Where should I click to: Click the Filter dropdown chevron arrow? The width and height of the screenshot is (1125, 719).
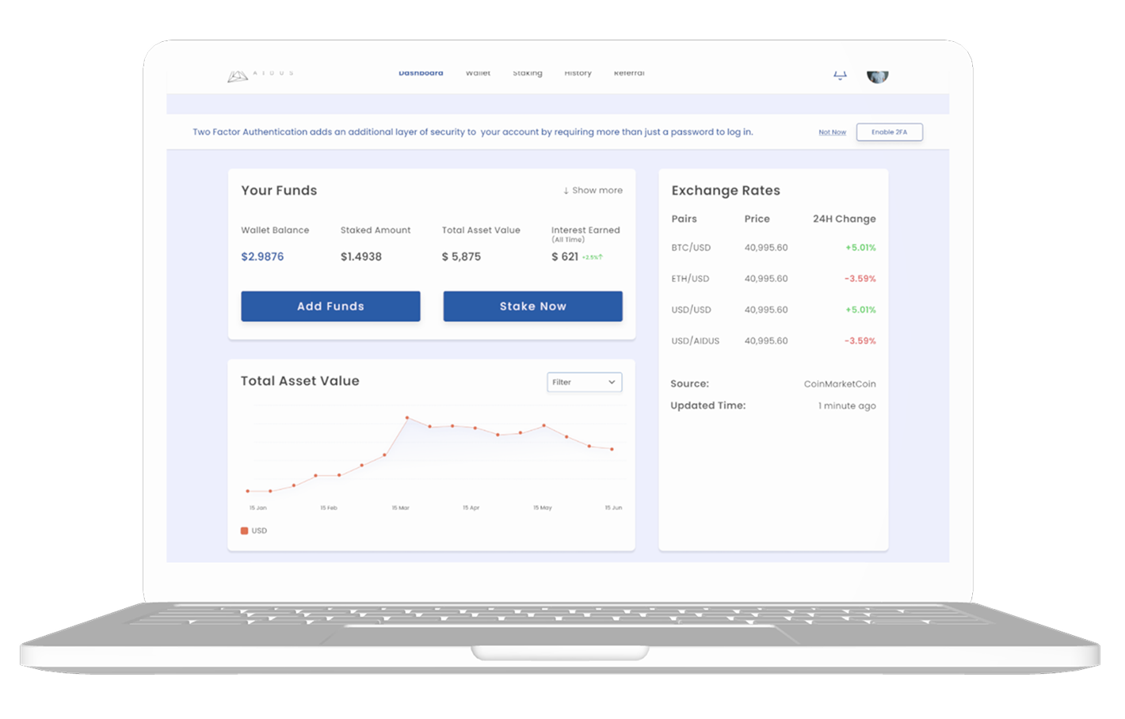[x=612, y=382]
